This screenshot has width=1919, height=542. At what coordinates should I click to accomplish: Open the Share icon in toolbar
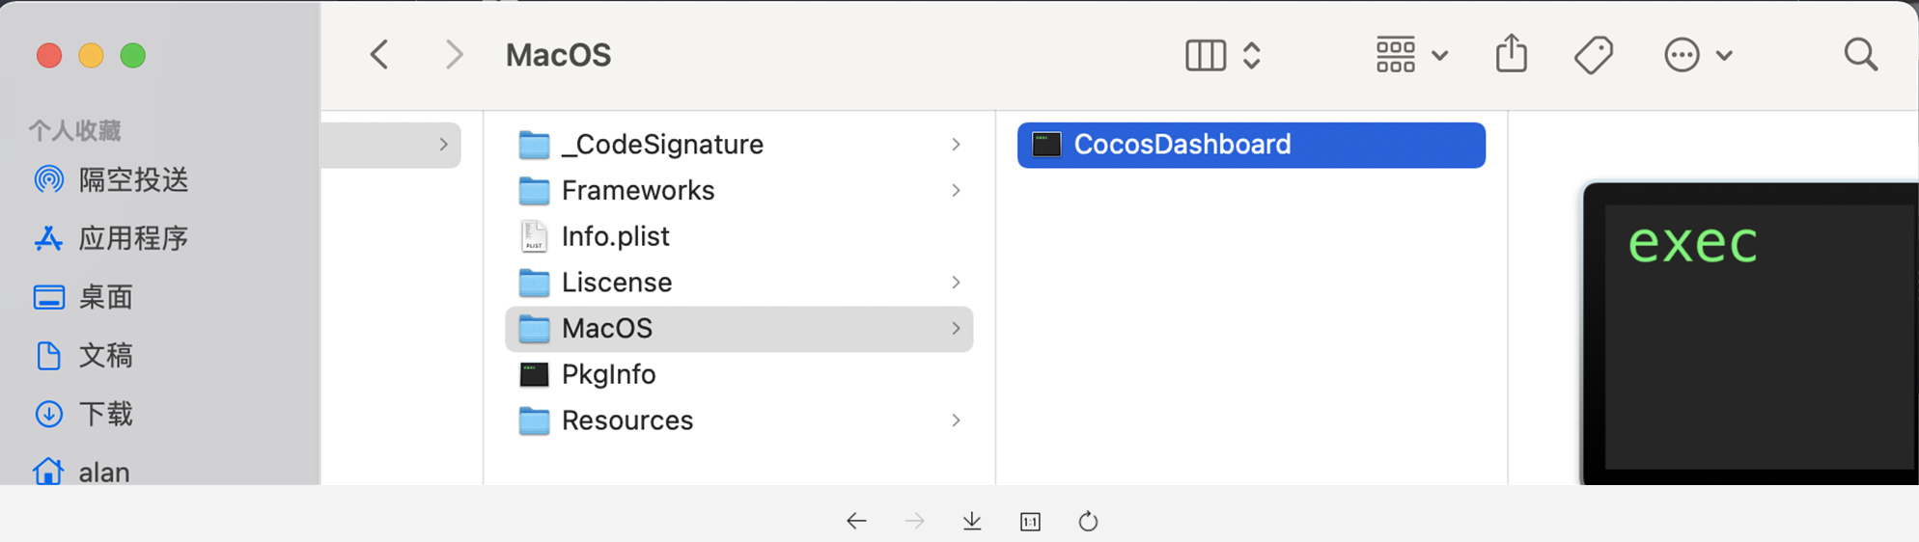tap(1511, 54)
